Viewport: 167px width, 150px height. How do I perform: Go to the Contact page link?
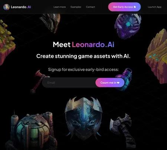91,7
